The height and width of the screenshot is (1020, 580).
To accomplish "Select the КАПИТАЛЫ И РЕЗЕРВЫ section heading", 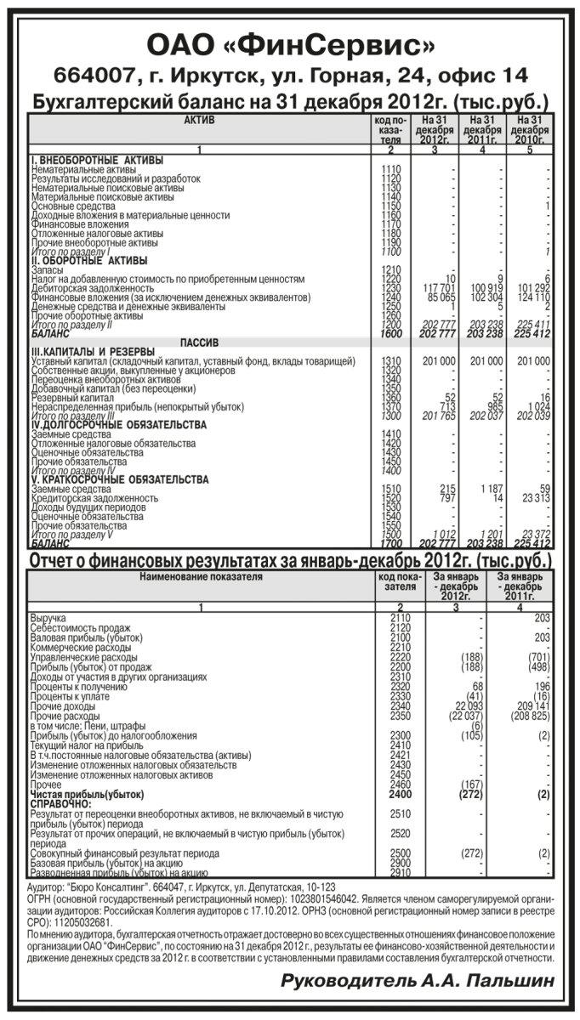I will [94, 352].
